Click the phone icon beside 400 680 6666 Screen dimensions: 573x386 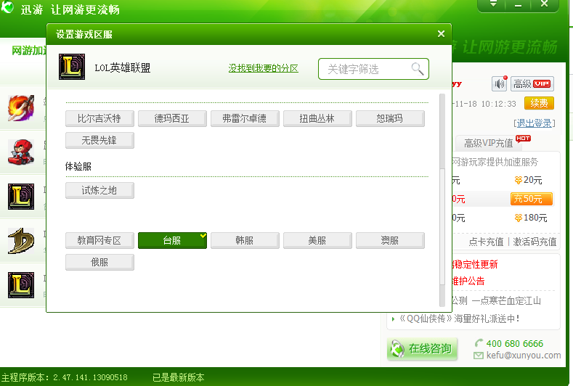pyautogui.click(x=479, y=343)
